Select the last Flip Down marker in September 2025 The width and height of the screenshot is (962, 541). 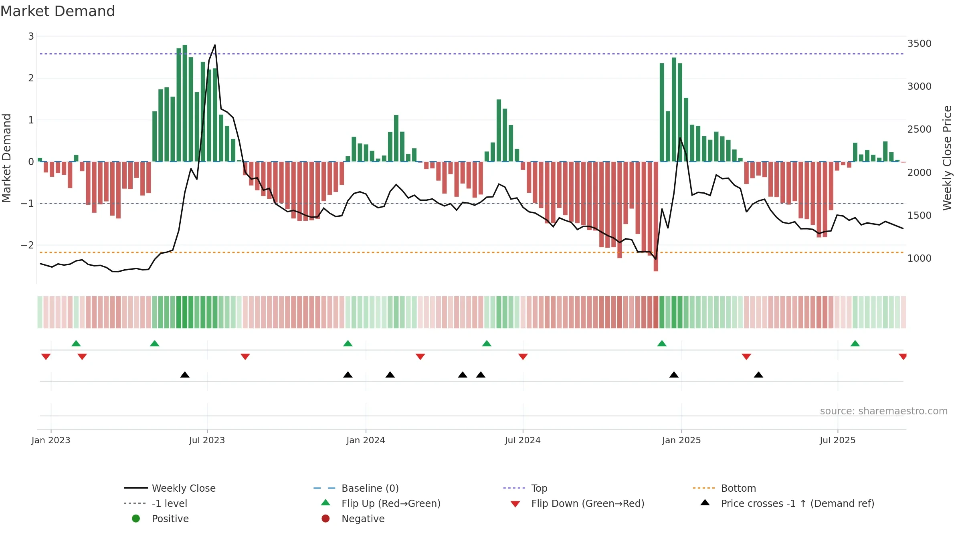pyautogui.click(x=903, y=357)
